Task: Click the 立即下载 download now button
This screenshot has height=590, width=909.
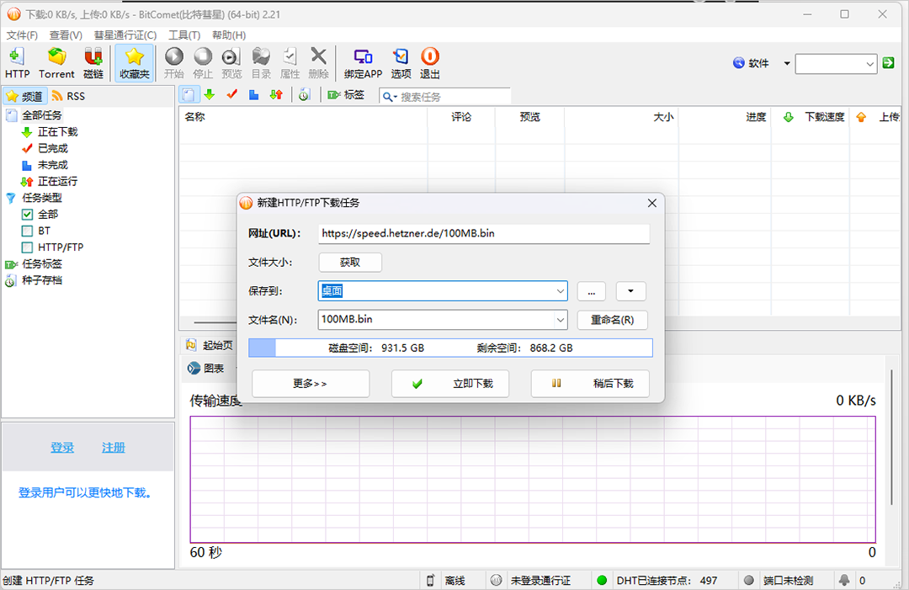Action: 450,384
